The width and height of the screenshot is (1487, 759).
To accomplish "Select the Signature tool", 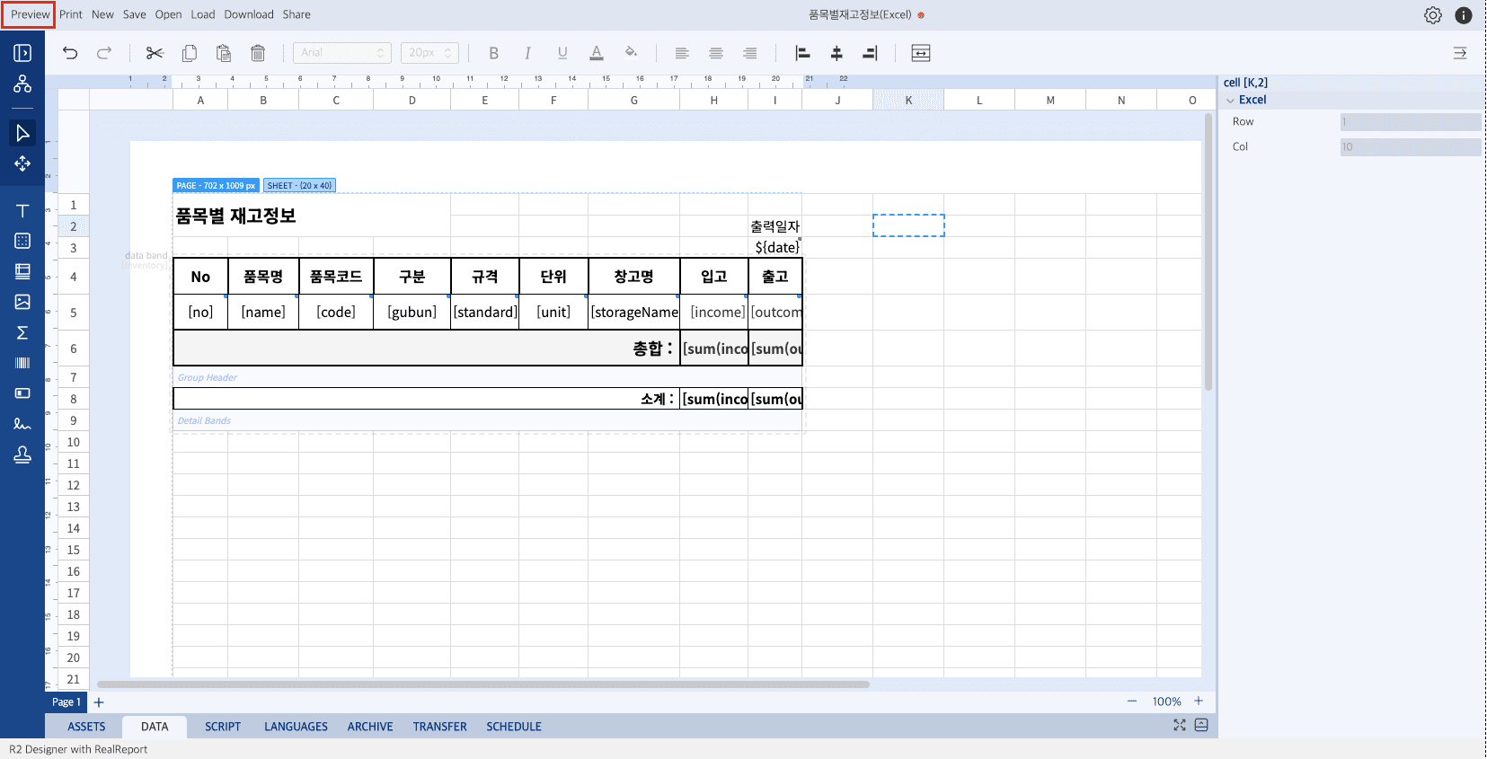I will 22,424.
